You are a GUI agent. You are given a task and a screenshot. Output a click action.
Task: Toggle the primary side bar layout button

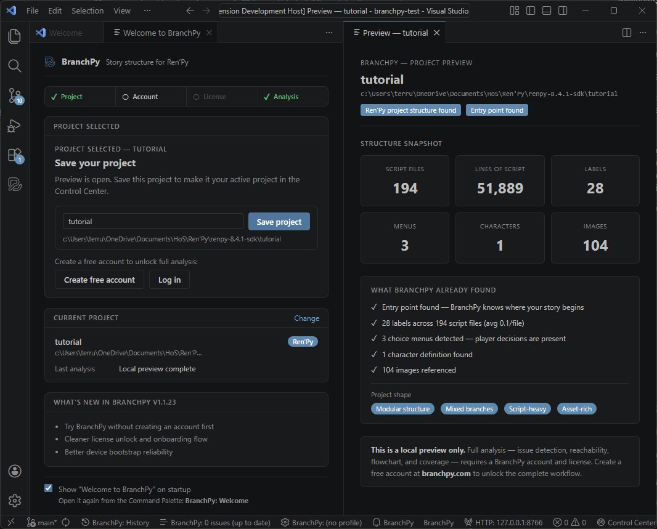pos(531,11)
